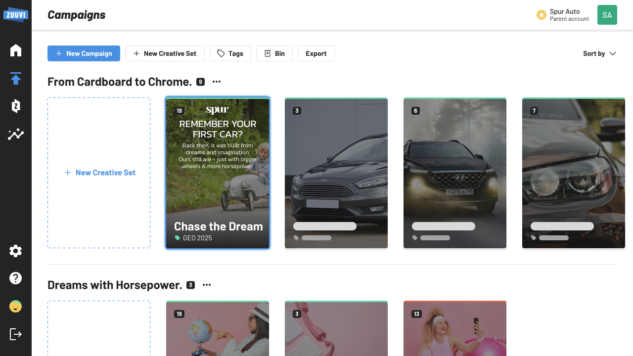Image resolution: width=633 pixels, height=356 pixels.
Task: Click the New Creative Set toolbar button
Action: [165, 53]
